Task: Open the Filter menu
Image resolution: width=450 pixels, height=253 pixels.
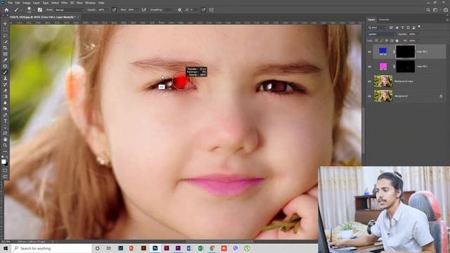Action: point(64,3)
